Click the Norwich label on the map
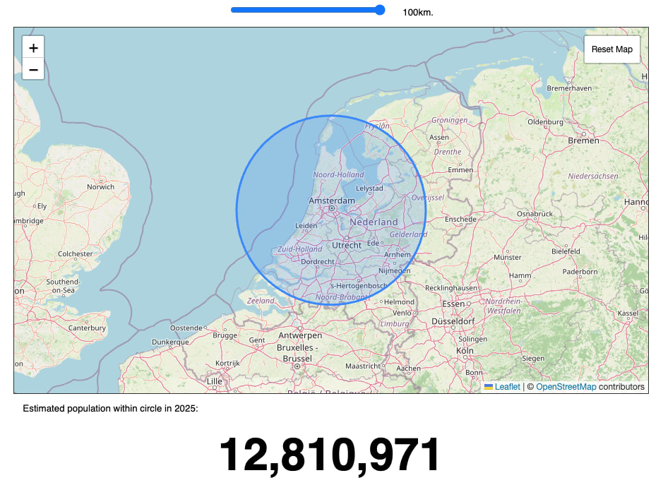The image size is (663, 485). [101, 187]
